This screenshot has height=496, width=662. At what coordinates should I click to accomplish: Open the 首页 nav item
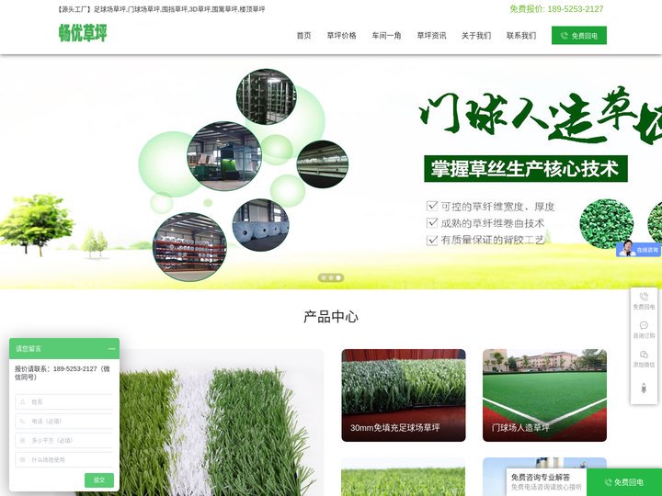click(303, 36)
